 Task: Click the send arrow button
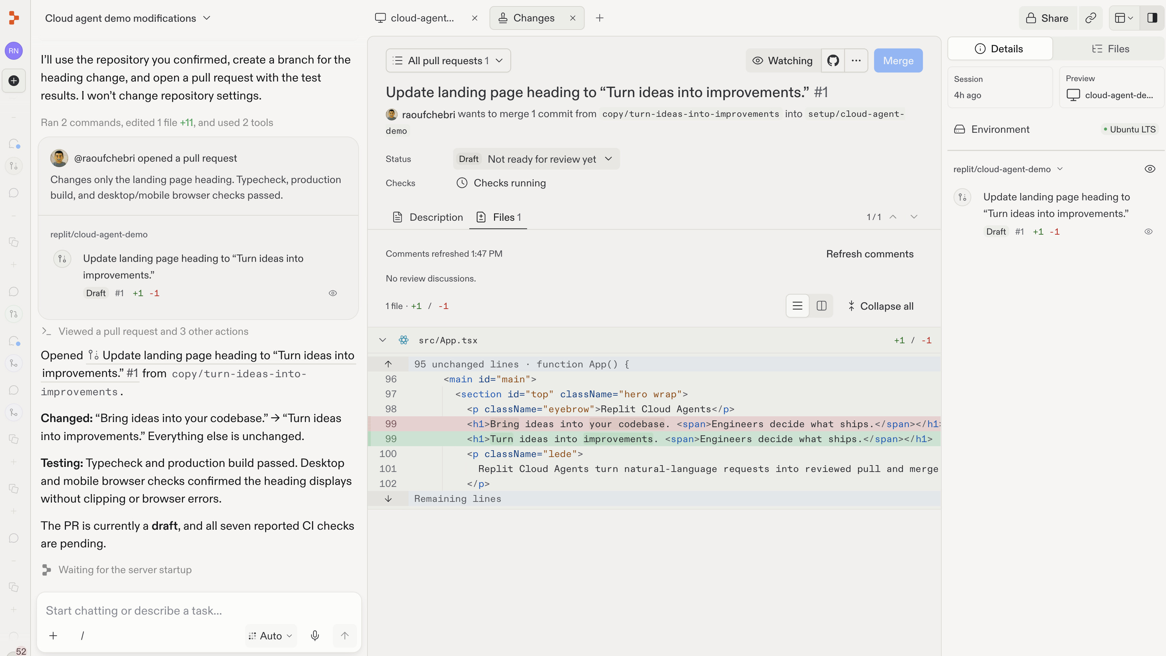344,636
